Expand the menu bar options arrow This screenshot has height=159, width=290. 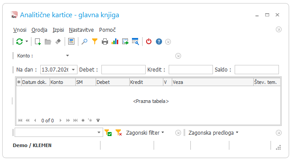pos(278,30)
